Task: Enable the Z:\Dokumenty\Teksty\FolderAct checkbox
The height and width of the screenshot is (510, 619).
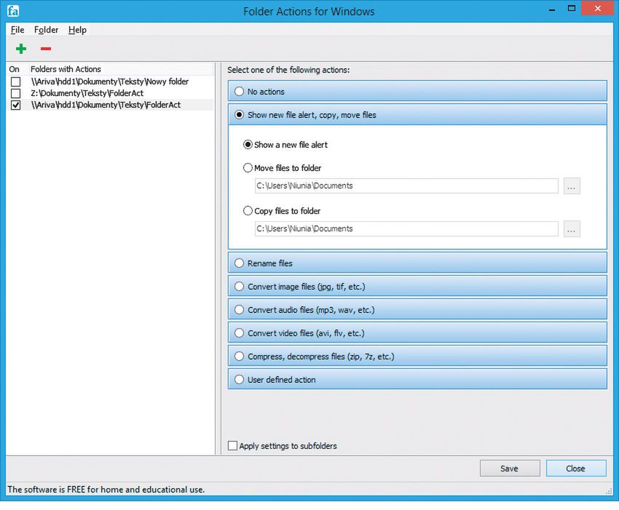Action: click(x=16, y=93)
